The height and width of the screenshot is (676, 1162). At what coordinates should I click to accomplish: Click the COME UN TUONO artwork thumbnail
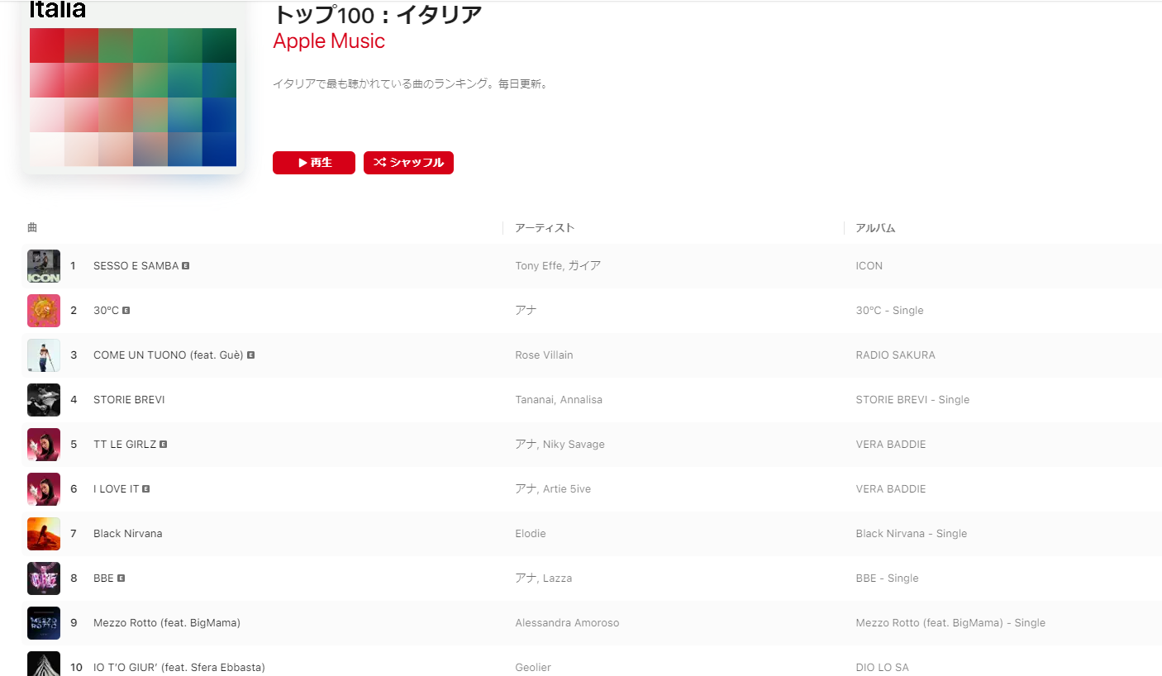pyautogui.click(x=44, y=355)
